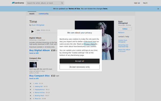Open the Hippopotamus track link
The width and height of the screenshot is (161, 101).
click(40, 90)
